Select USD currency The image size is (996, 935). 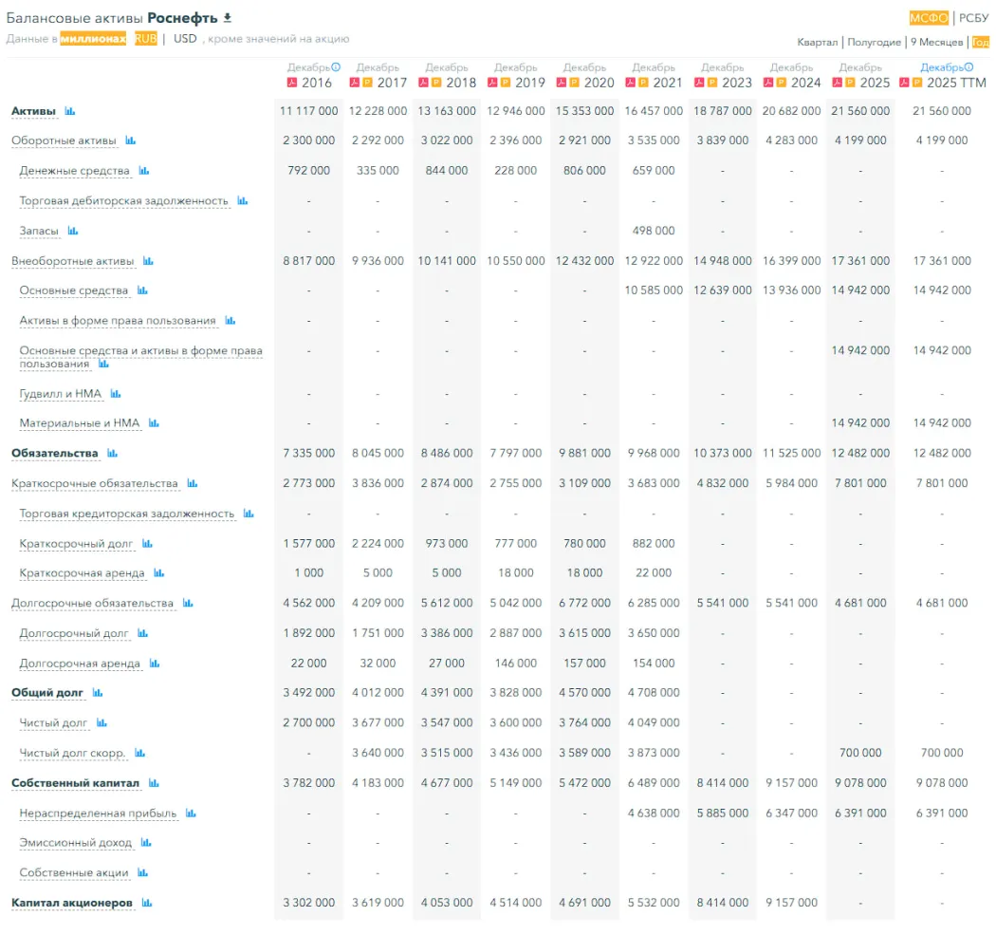[x=185, y=39]
